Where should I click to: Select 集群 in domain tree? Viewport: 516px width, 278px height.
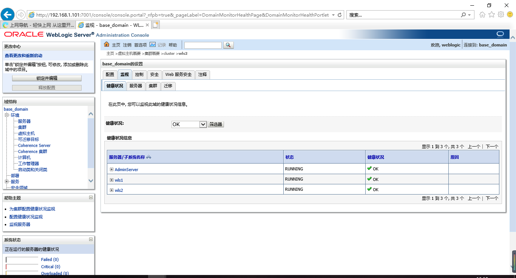tap(22, 127)
